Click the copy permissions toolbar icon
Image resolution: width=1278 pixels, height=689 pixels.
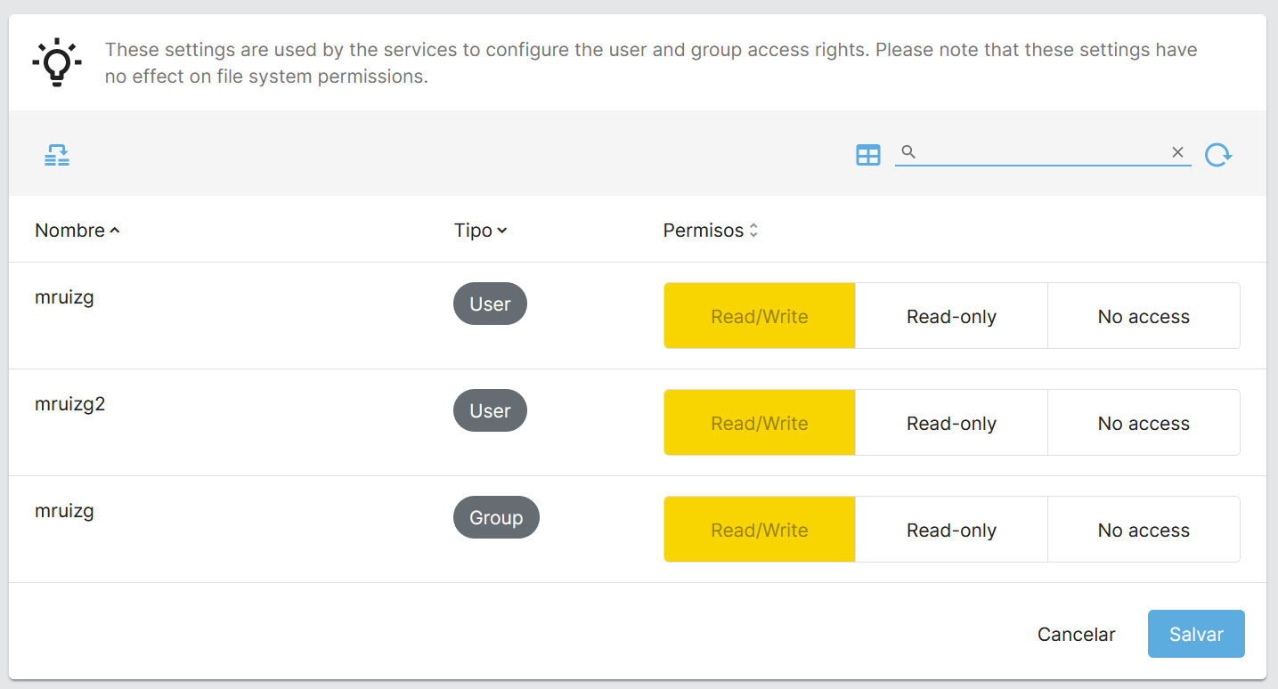pos(57,155)
